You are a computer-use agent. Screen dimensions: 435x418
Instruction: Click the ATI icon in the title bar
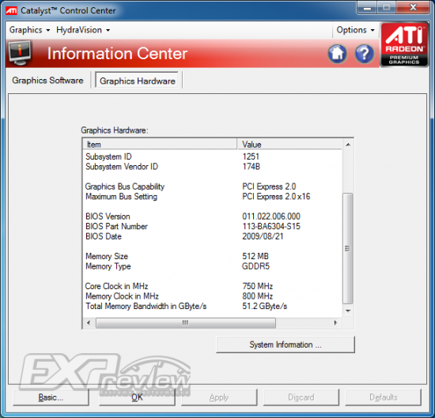pyautogui.click(x=11, y=10)
